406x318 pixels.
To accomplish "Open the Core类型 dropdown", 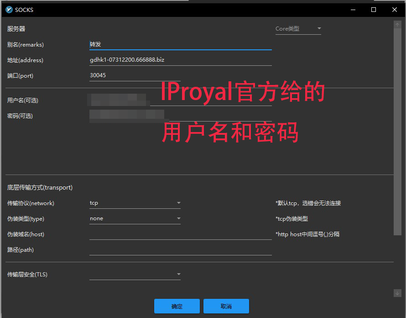I will (298, 29).
